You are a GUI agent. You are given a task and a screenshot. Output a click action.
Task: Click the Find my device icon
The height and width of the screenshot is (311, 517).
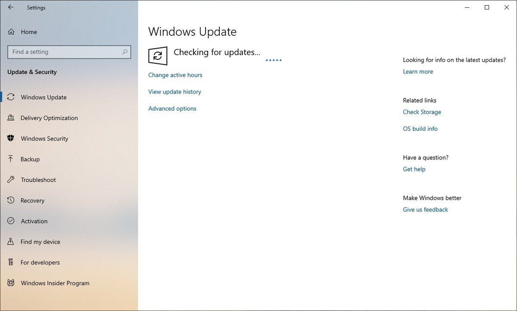point(11,242)
